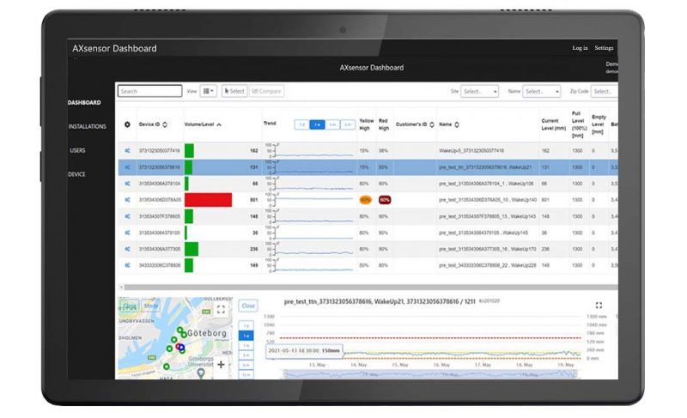
Task: Open the Name select dropdown
Action: (x=541, y=92)
